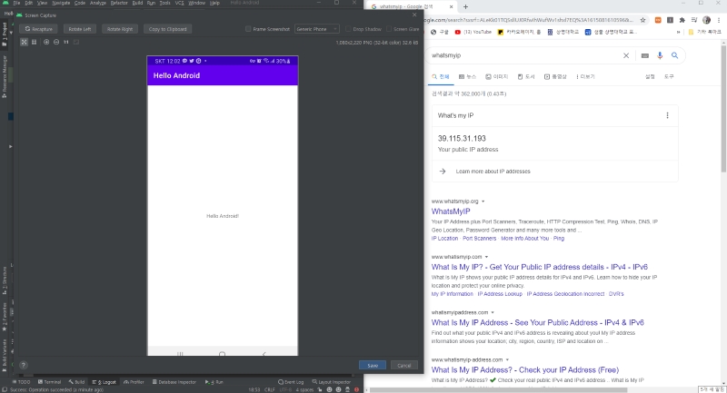Click the CRLF line separator status entry
The height and width of the screenshot is (393, 727).
click(x=269, y=389)
